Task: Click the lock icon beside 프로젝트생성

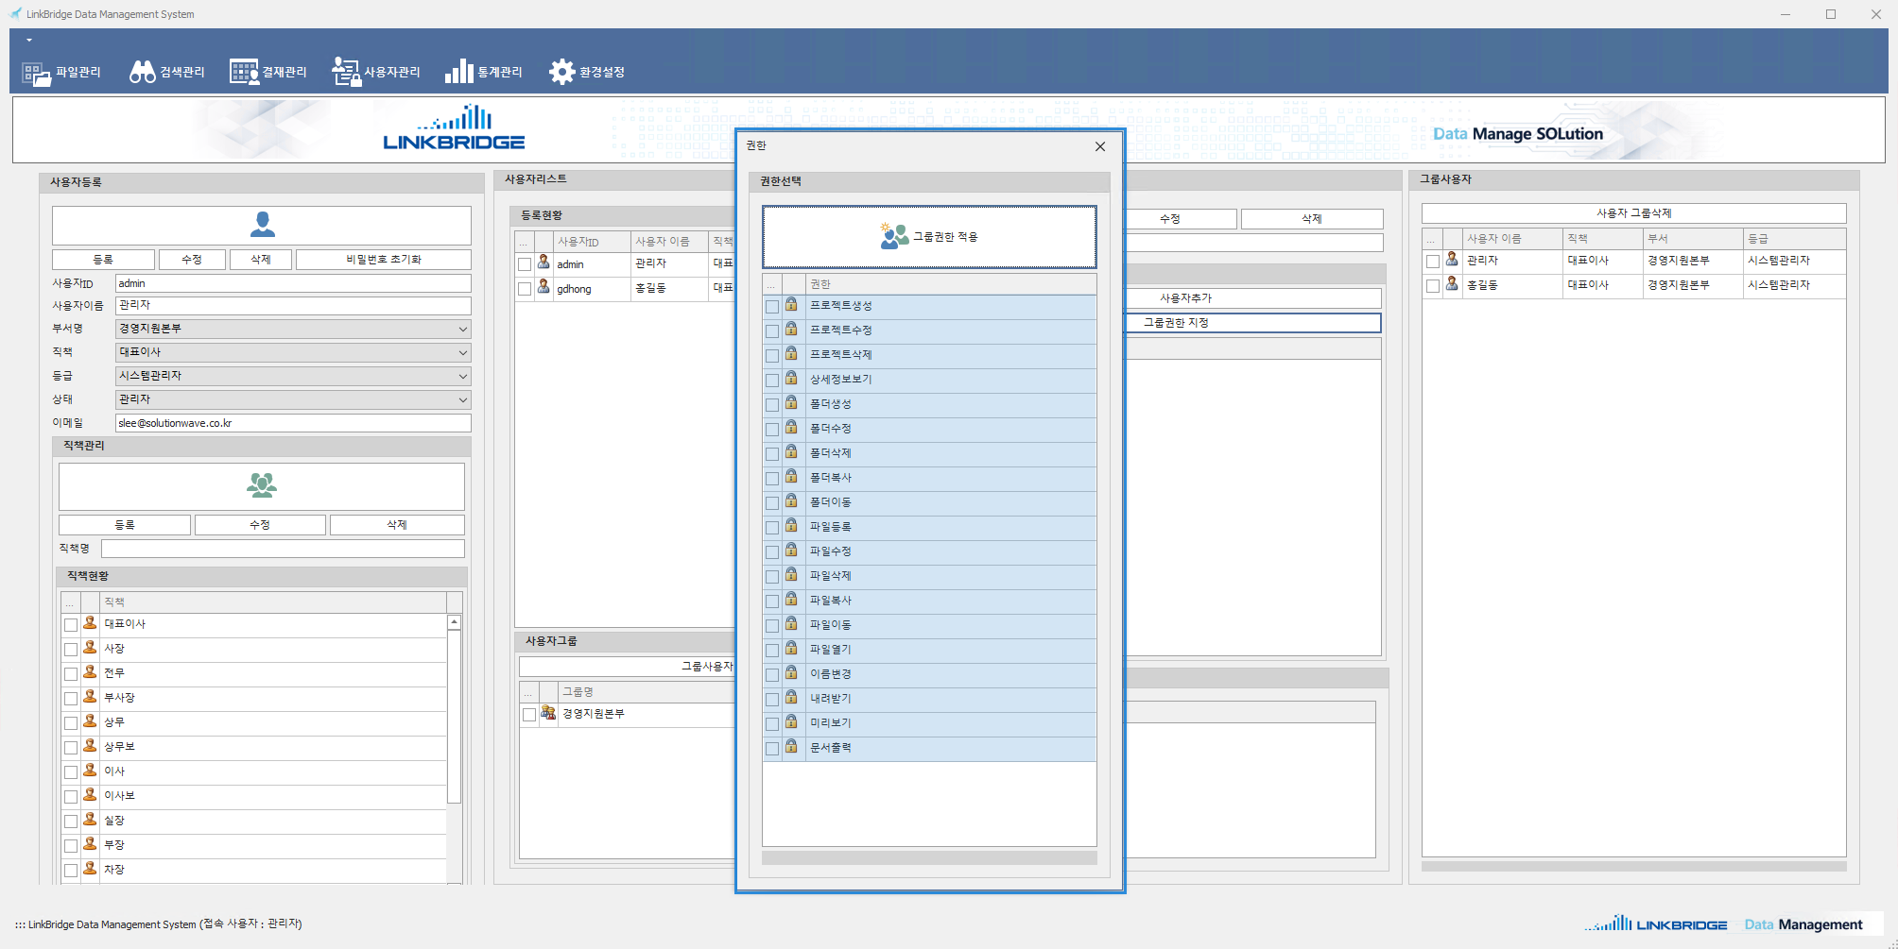Action: [791, 305]
